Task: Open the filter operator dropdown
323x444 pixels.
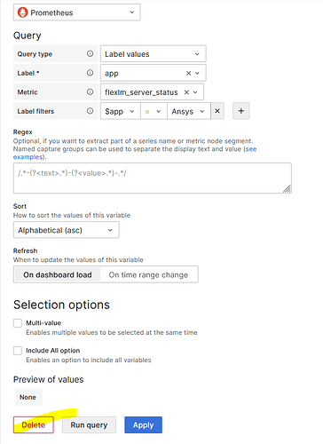Action: (x=154, y=111)
